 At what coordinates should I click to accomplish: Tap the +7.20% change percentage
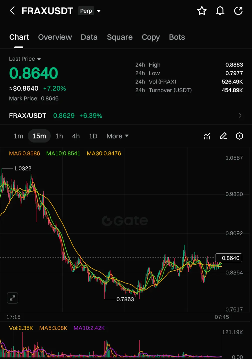pyautogui.click(x=55, y=88)
